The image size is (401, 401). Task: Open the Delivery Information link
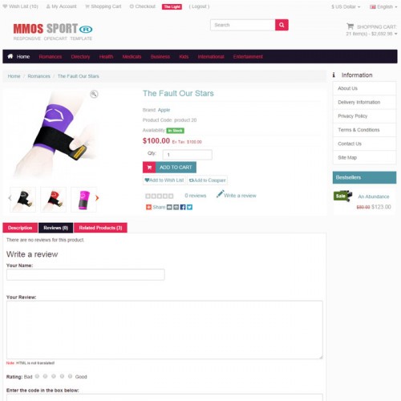pos(358,102)
